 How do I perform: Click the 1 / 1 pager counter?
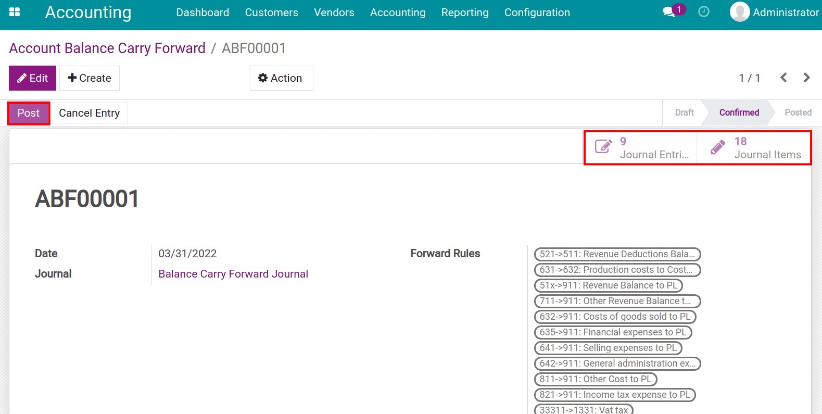point(750,78)
